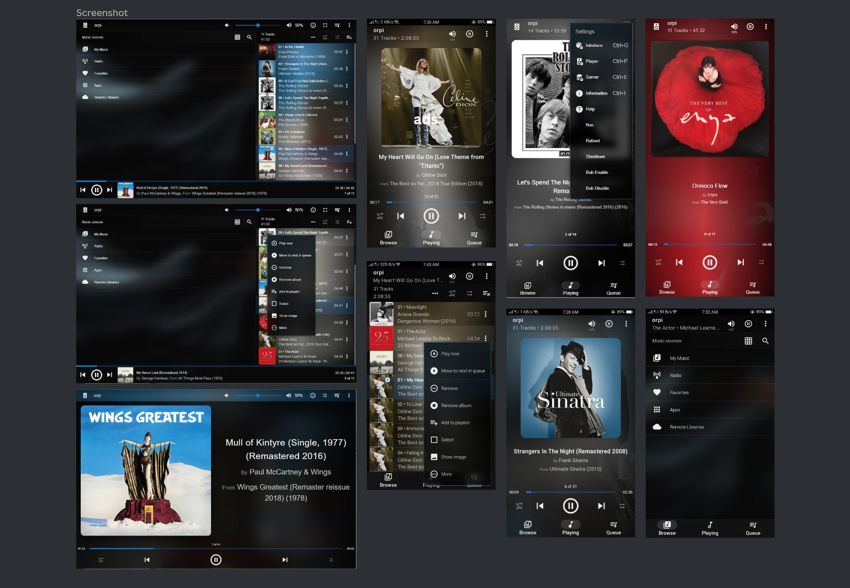850x588 pixels.
Task: Clear the queue in the 7:43 AM phone screen
Action: point(486,293)
